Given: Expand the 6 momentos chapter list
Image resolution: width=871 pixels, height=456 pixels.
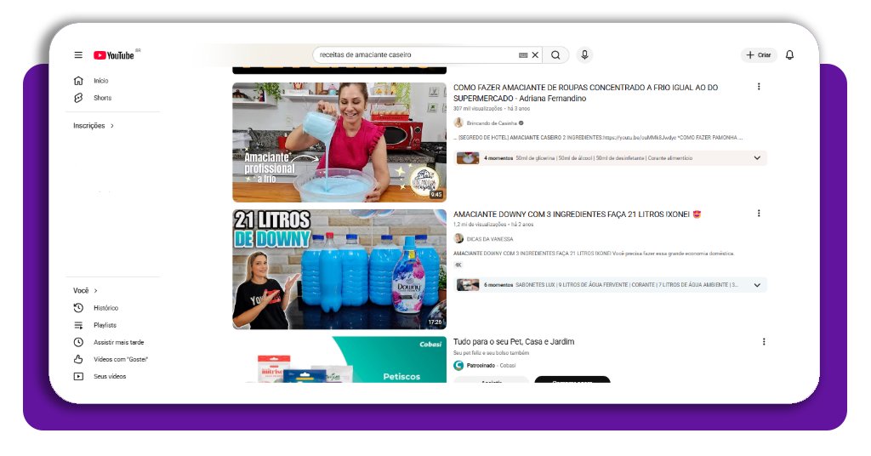Looking at the screenshot, I should pos(757,285).
